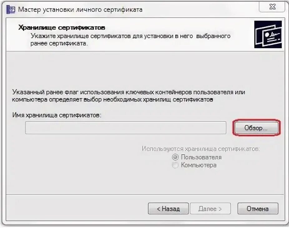This screenshot has height=228, width=289.
Task: Close the certificate installation wizard window
Action: [x=272, y=7]
